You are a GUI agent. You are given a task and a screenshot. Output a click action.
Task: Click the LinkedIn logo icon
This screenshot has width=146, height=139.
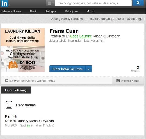coord(4,3)
